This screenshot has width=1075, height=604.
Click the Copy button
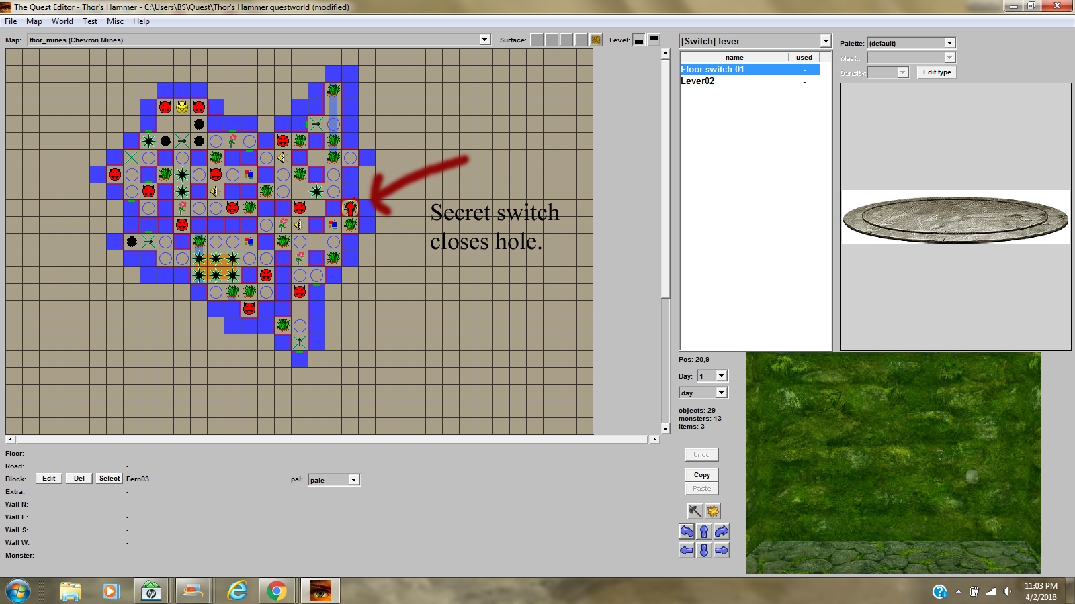(701, 474)
